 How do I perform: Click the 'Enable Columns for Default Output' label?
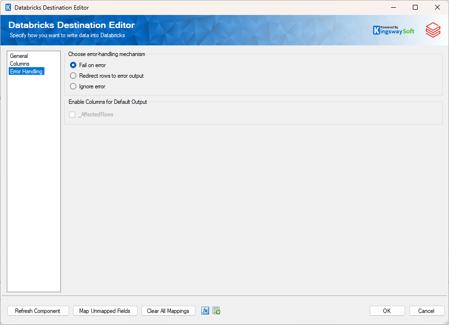point(108,102)
